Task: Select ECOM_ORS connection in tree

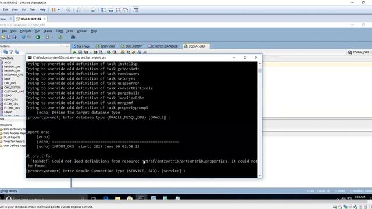Action: (x=11, y=104)
